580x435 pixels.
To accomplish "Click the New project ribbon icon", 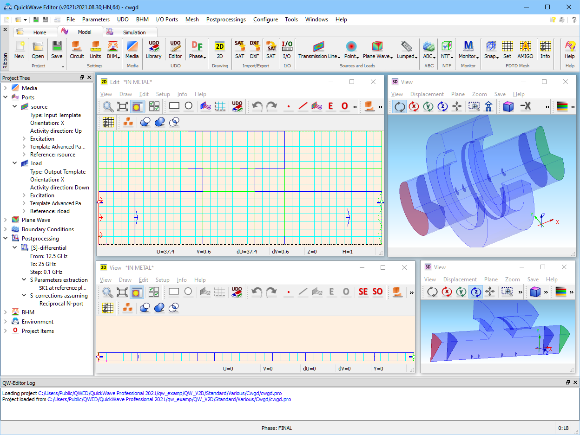I will click(x=19, y=50).
